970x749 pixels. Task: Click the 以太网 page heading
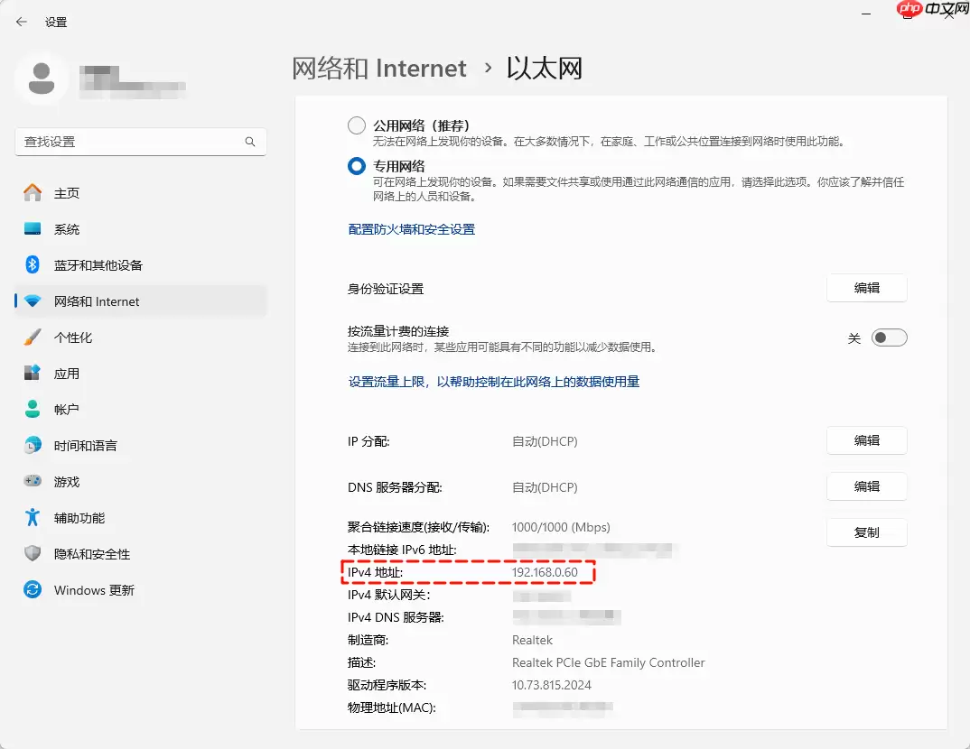point(545,68)
